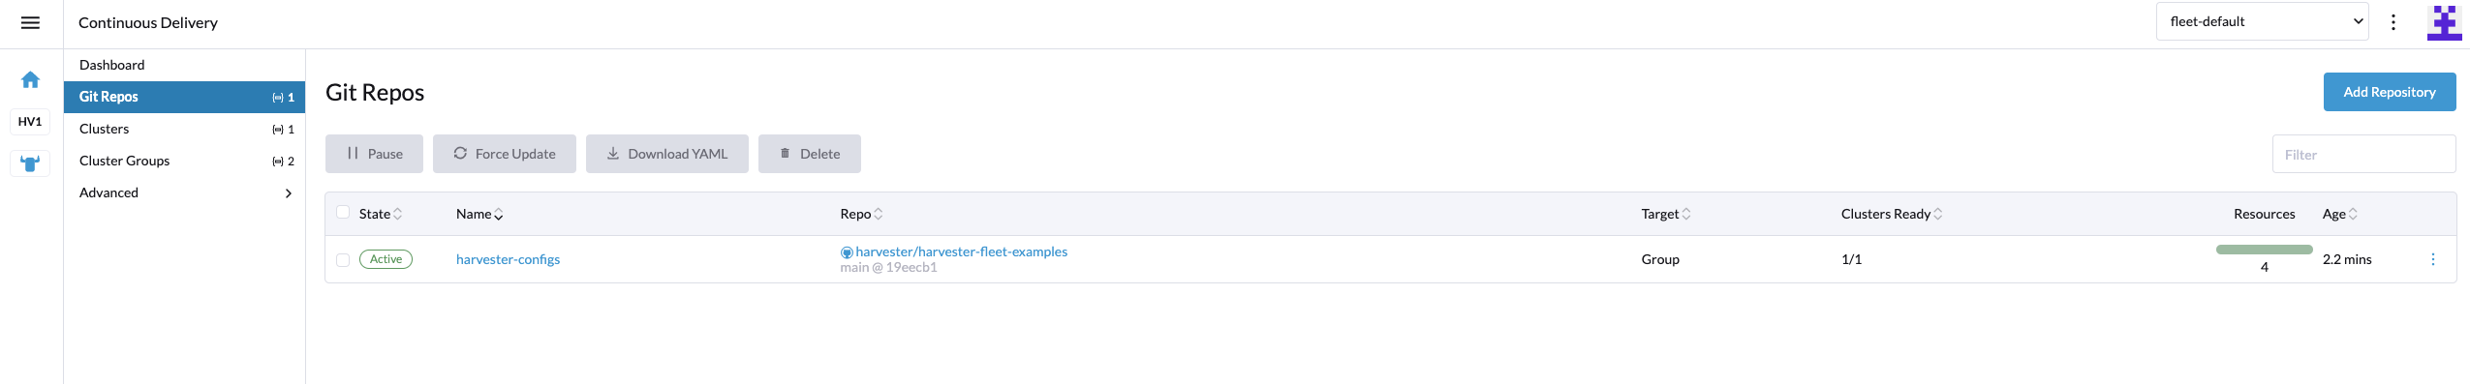
Task: Click the Add Repository button
Action: pyautogui.click(x=2389, y=92)
